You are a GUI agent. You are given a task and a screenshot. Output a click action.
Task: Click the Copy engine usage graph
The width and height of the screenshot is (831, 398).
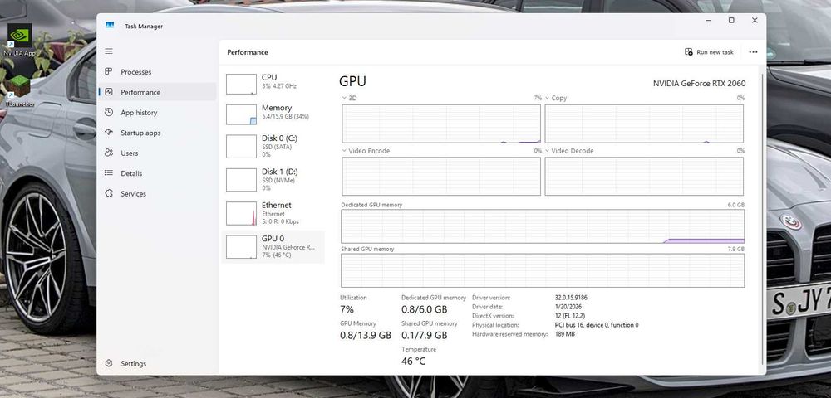click(x=644, y=124)
